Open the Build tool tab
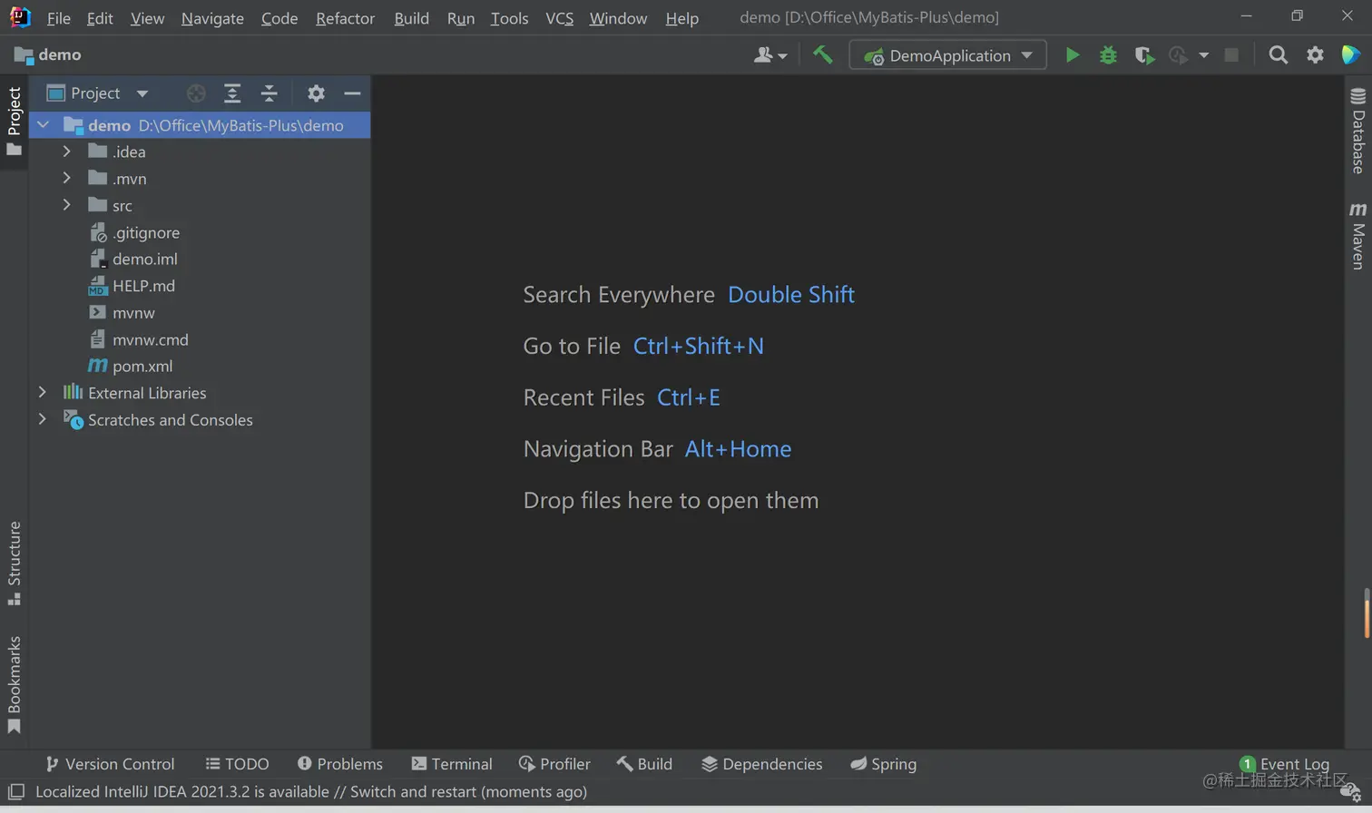 coord(643,764)
